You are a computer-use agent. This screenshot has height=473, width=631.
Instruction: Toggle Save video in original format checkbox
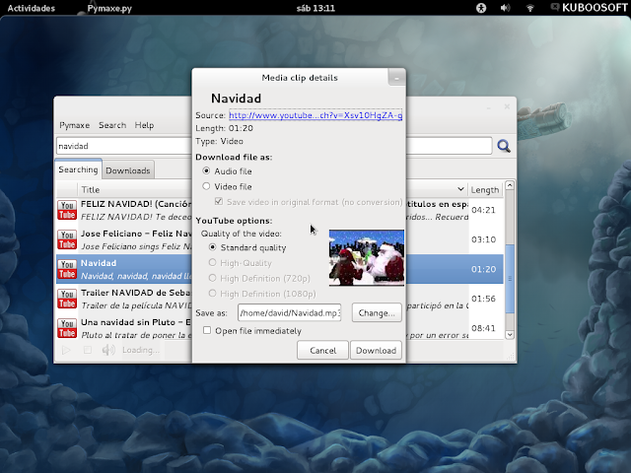tap(219, 201)
